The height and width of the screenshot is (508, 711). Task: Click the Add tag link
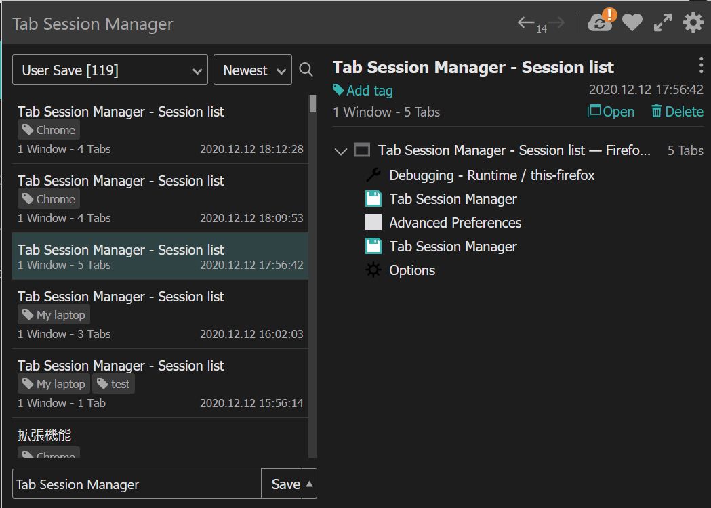(x=363, y=91)
